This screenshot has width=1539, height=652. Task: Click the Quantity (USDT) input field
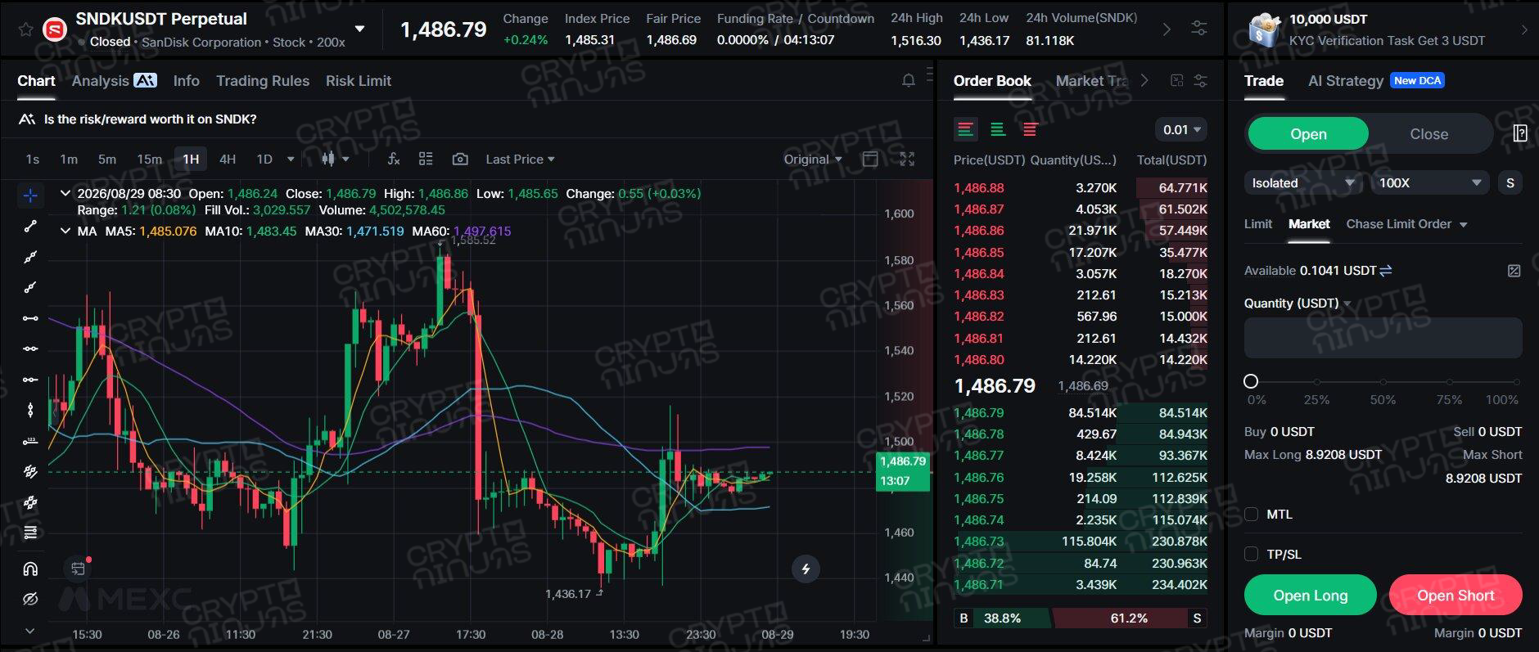[1383, 338]
